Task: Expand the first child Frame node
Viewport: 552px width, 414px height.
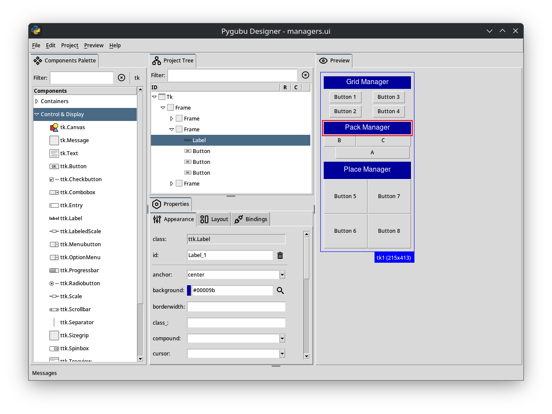Action: tap(171, 119)
